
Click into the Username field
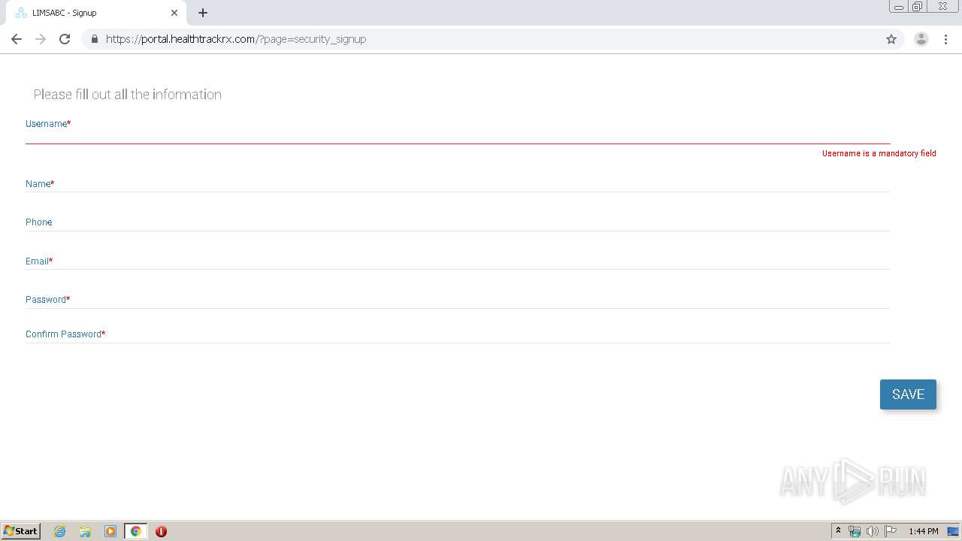458,137
